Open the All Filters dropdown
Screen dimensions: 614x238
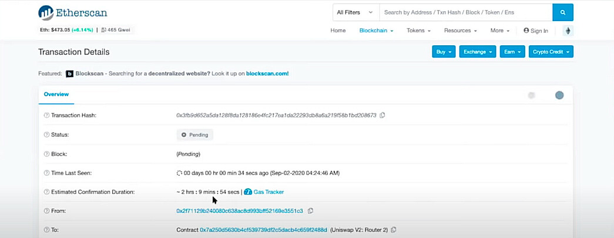tap(356, 12)
